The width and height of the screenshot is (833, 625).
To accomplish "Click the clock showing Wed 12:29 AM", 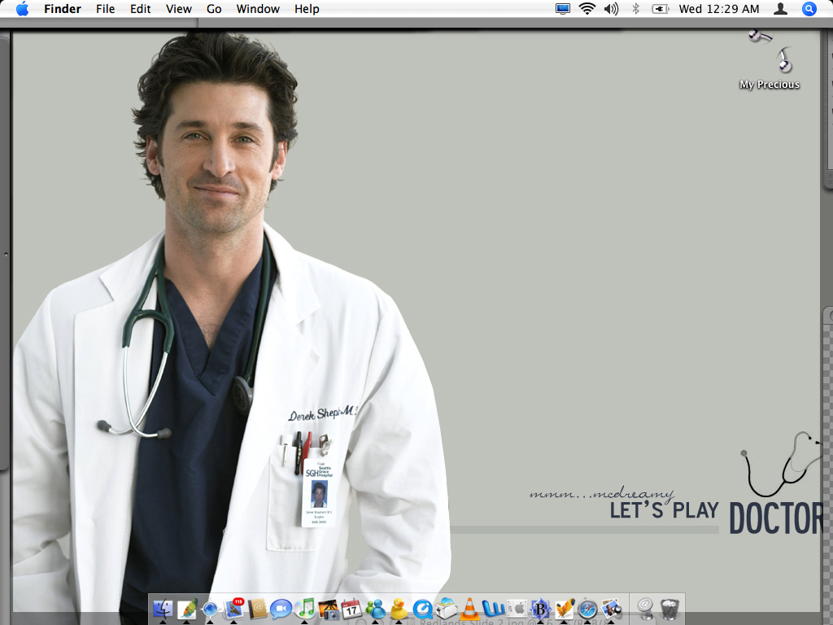I will (719, 9).
